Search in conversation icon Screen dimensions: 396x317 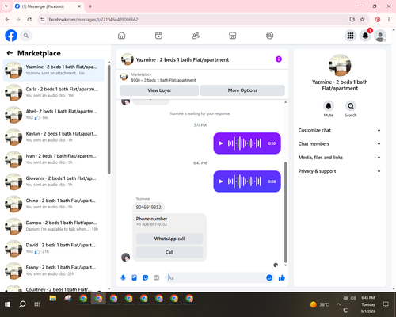coord(351,106)
